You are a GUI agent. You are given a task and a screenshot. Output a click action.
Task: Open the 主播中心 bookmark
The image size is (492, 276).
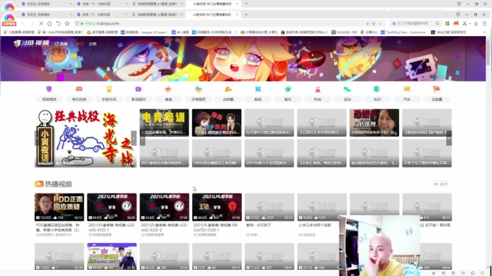tap(369, 32)
